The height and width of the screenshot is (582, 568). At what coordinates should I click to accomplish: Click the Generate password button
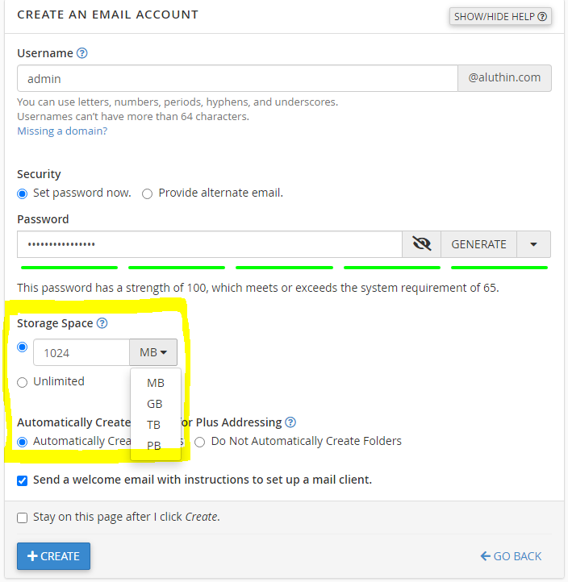pyautogui.click(x=478, y=244)
